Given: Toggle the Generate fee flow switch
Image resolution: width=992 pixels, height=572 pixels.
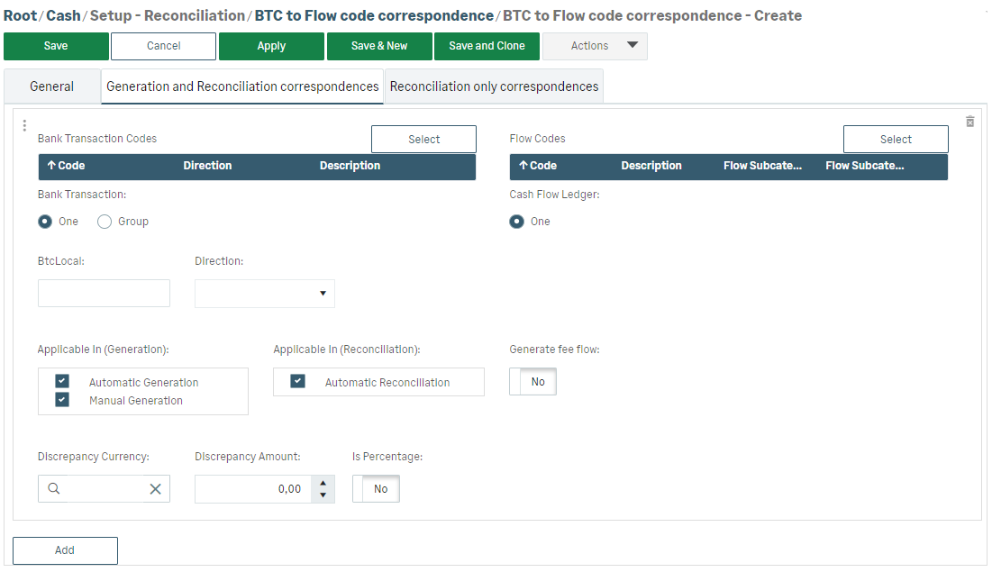Looking at the screenshot, I should pos(532,382).
